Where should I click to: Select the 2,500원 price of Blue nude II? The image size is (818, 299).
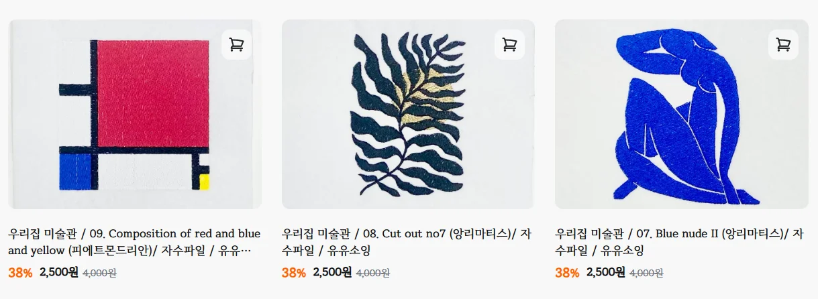606,272
